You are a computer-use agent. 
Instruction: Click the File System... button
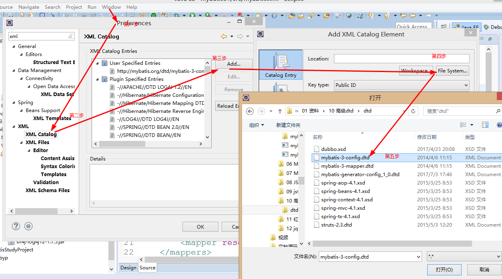[x=452, y=71]
